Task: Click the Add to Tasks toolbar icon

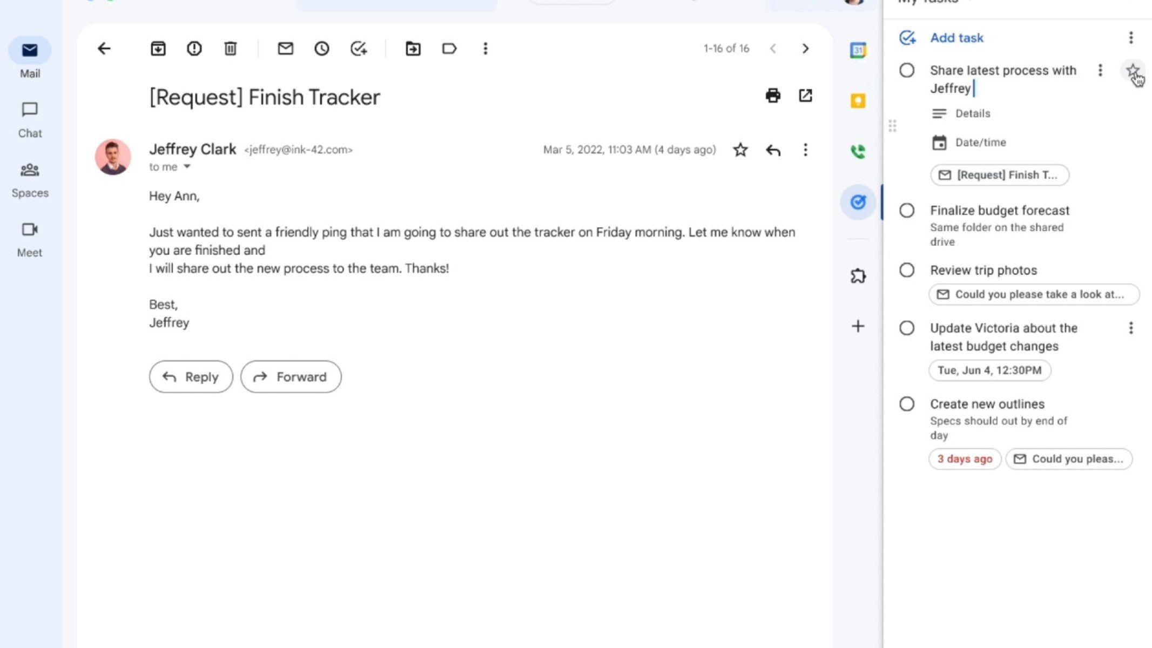Action: tap(359, 49)
